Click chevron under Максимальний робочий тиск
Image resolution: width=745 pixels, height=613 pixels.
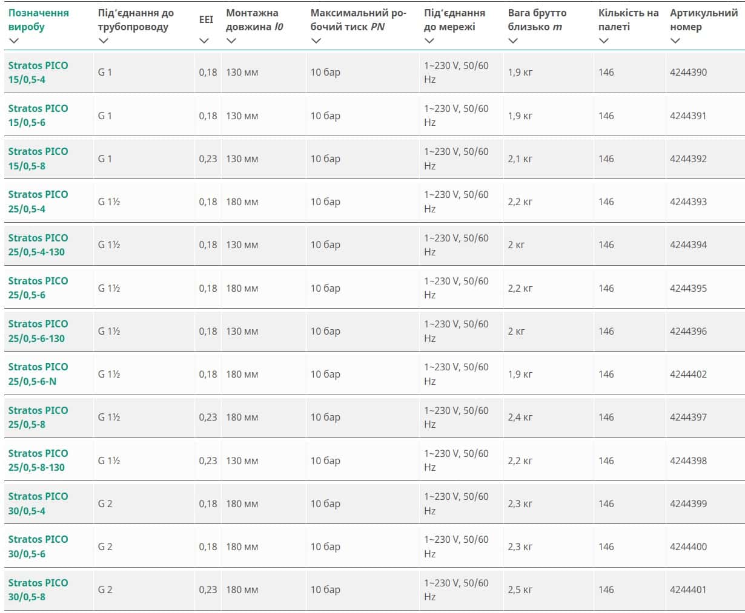tap(316, 41)
